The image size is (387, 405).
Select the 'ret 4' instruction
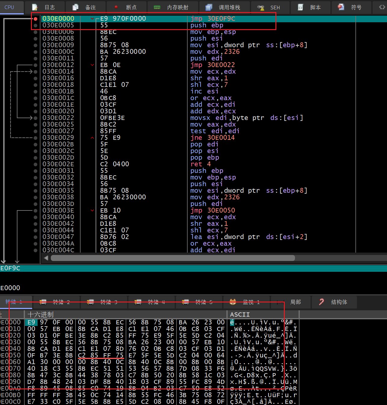[201, 164]
